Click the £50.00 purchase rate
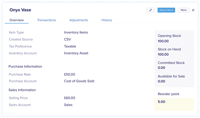The height and width of the screenshot is (118, 200). pos(69,74)
